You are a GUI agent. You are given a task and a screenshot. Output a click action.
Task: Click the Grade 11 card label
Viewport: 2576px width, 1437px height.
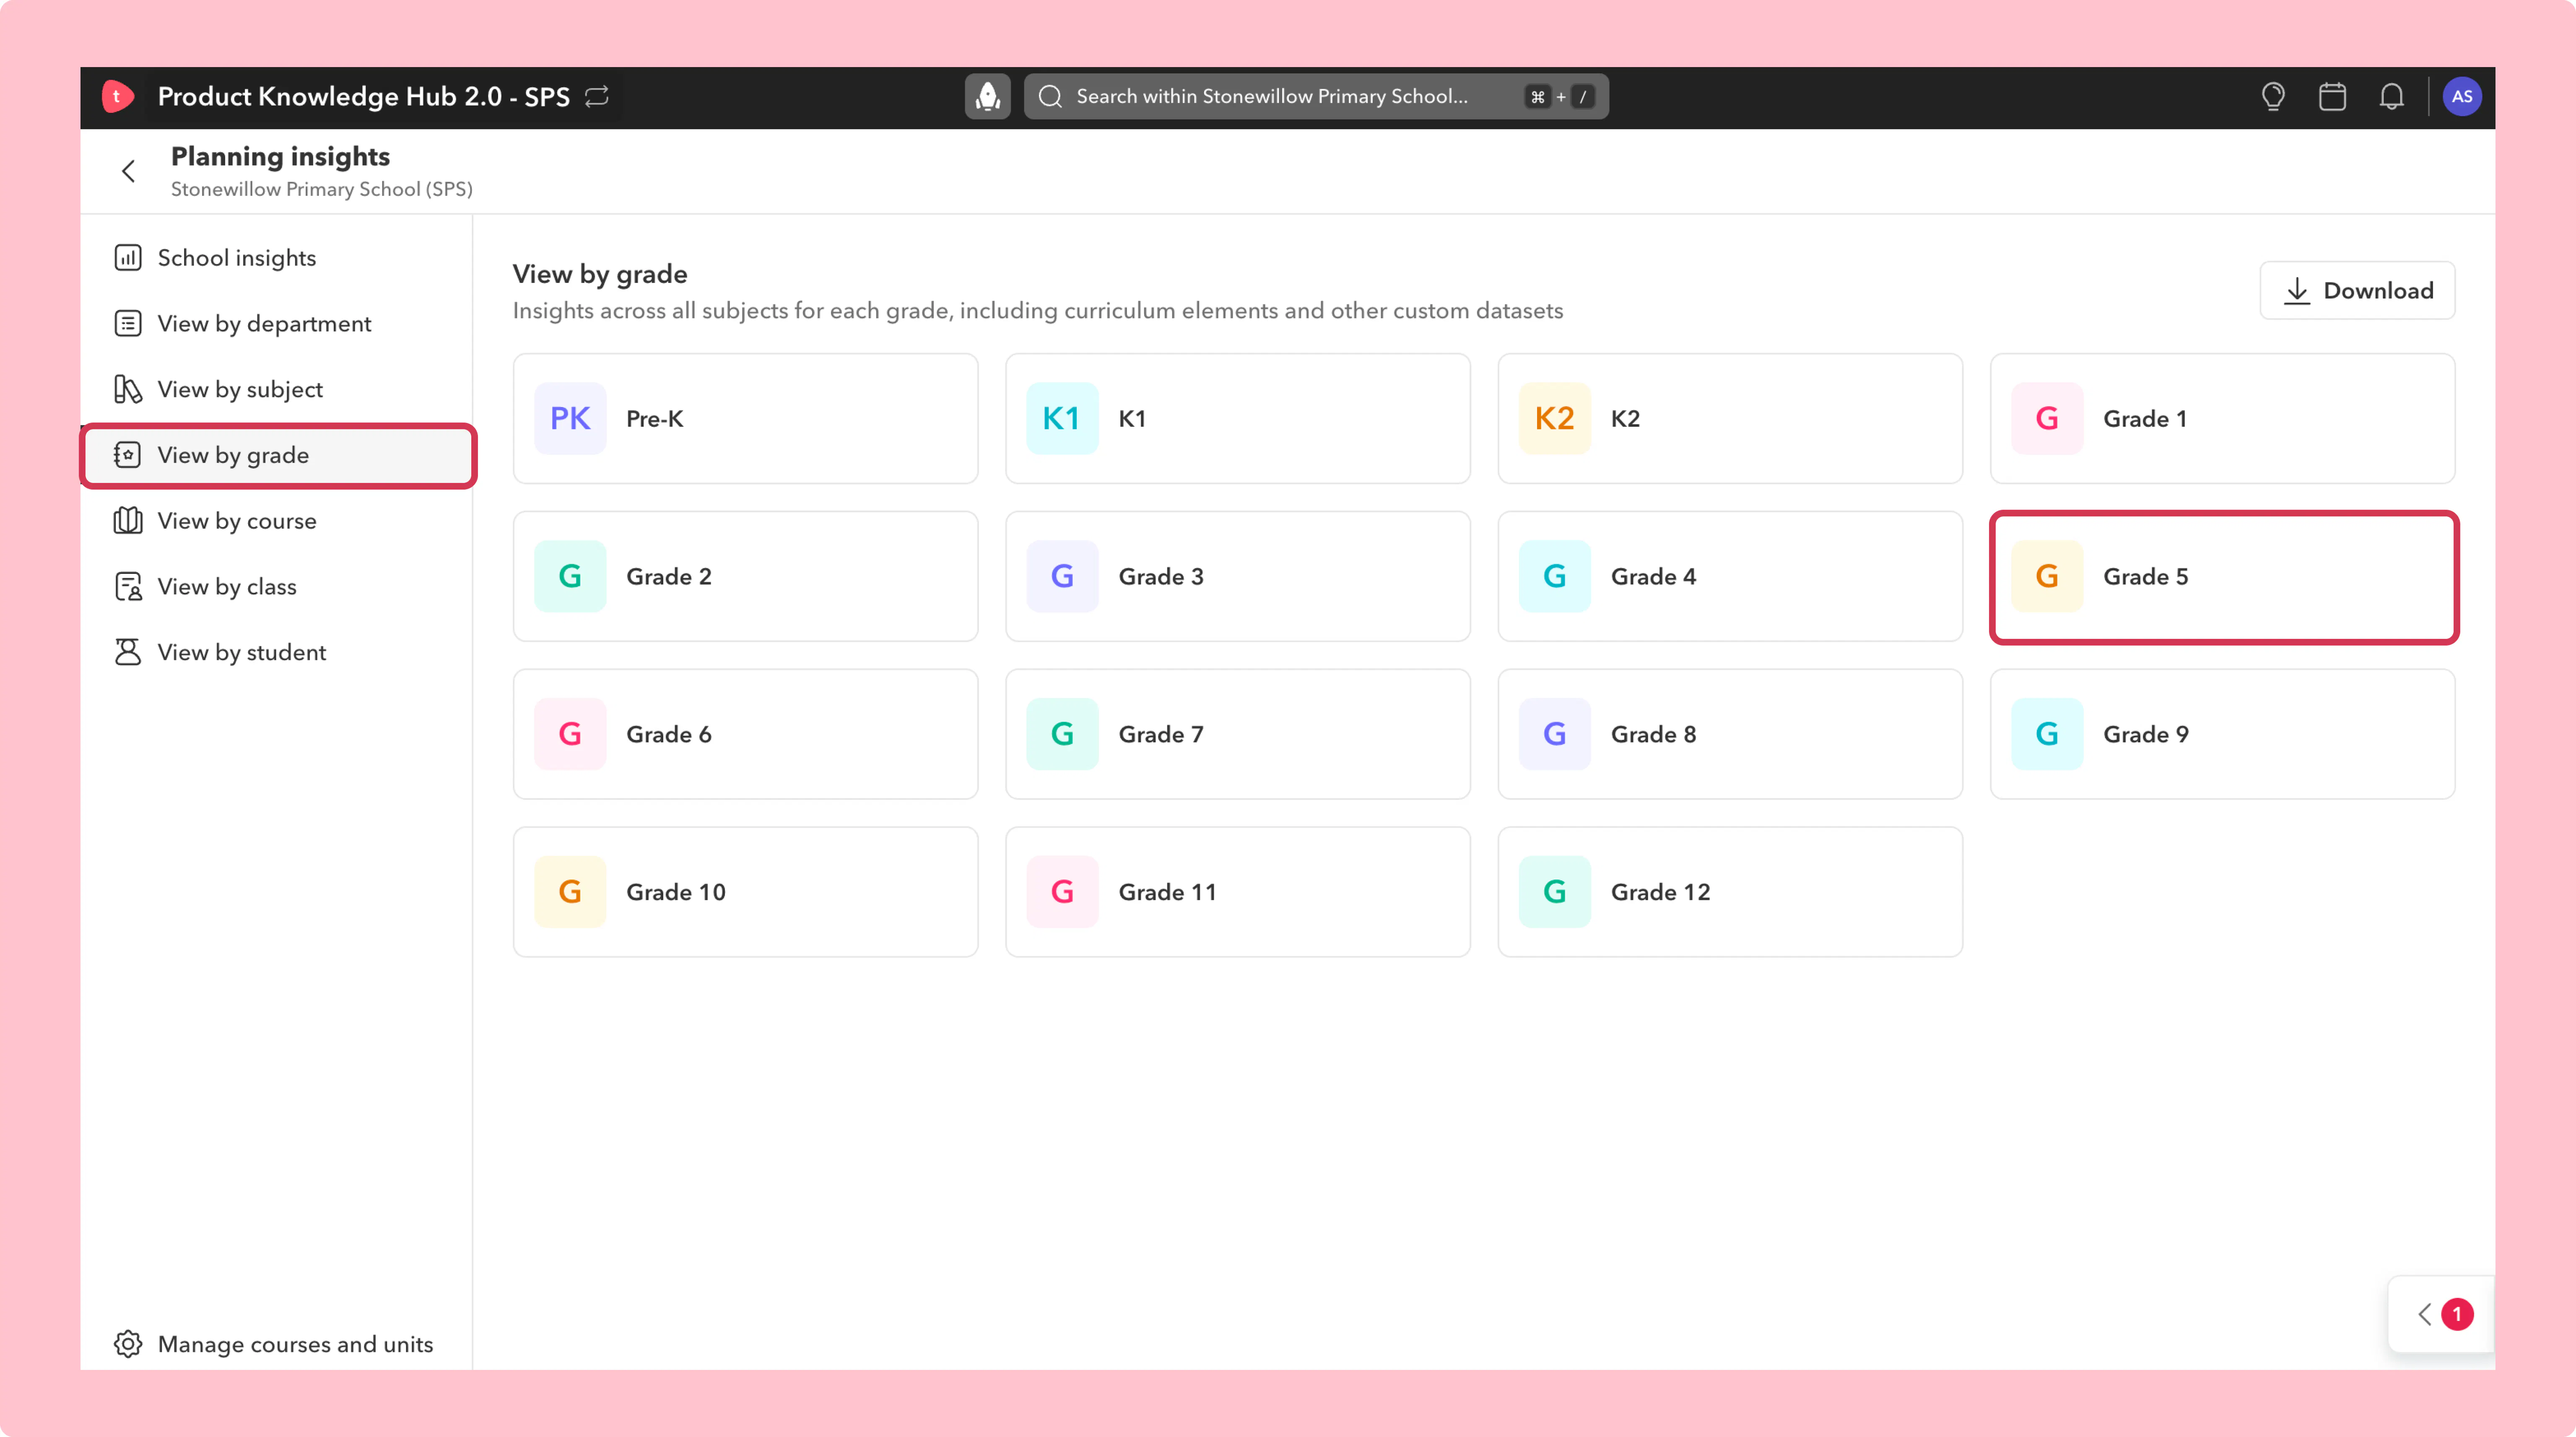(1167, 892)
